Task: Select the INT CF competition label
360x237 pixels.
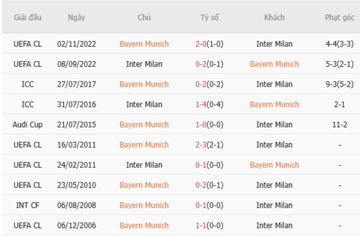Action: (27, 205)
